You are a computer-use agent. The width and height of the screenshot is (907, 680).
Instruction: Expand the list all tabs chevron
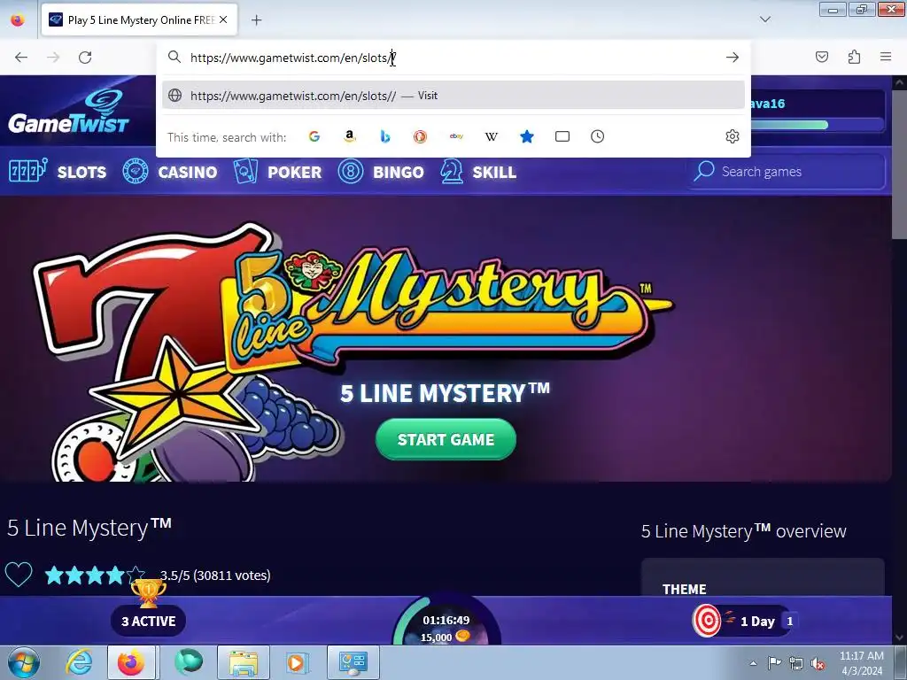click(764, 19)
